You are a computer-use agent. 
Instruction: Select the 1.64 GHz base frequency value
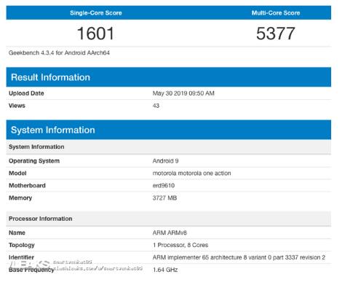(165, 270)
